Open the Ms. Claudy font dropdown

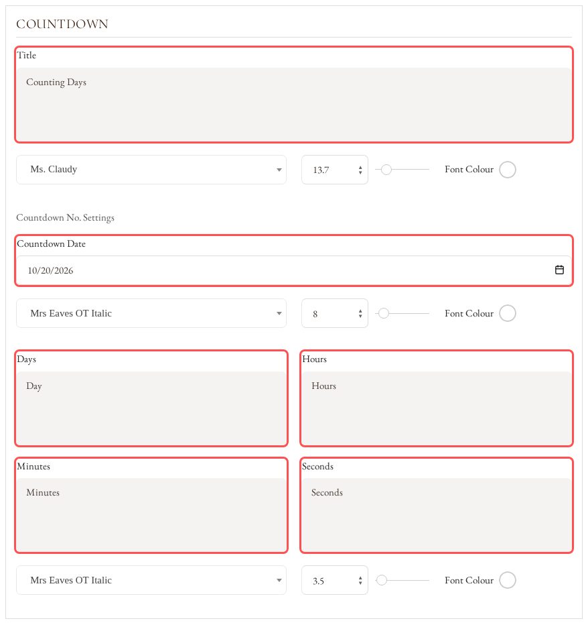151,170
